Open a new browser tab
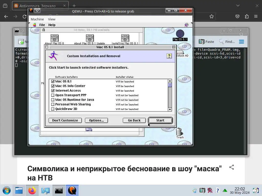 point(74,6)
